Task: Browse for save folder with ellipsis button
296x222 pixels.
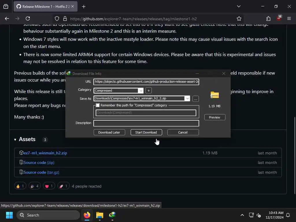Action: click(x=196, y=99)
